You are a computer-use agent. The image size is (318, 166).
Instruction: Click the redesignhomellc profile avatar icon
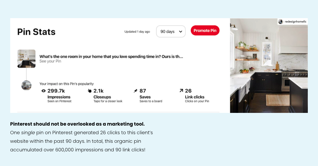281,22
